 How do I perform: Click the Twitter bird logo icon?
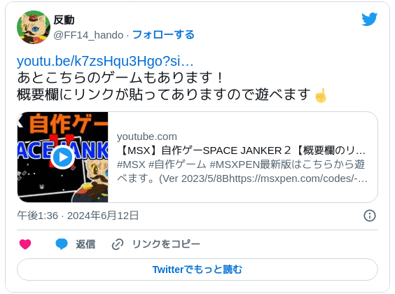click(x=369, y=19)
